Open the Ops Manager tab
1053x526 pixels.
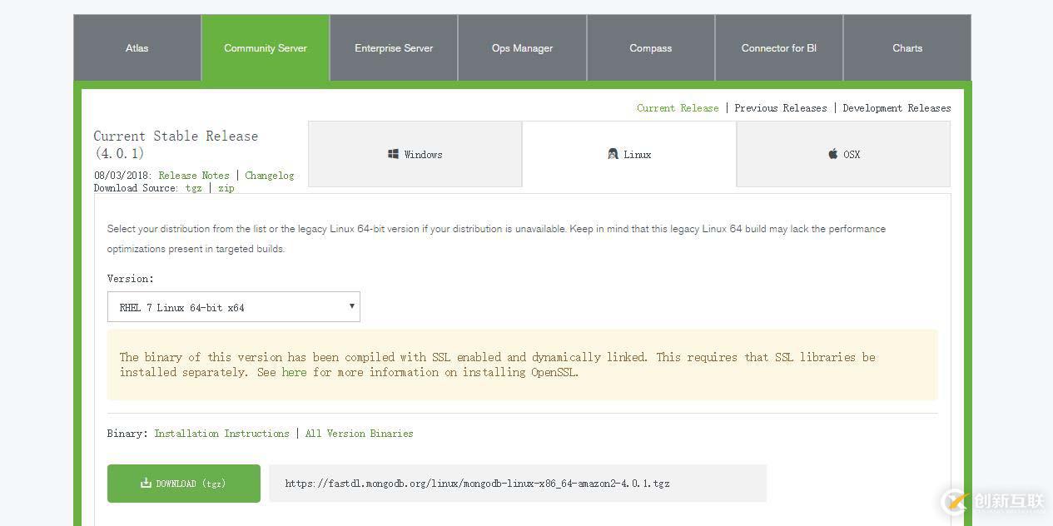click(522, 48)
